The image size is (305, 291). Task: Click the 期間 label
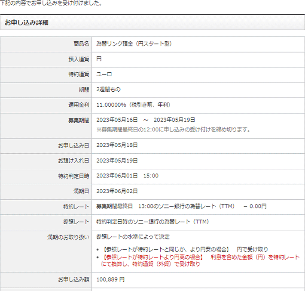point(84,90)
